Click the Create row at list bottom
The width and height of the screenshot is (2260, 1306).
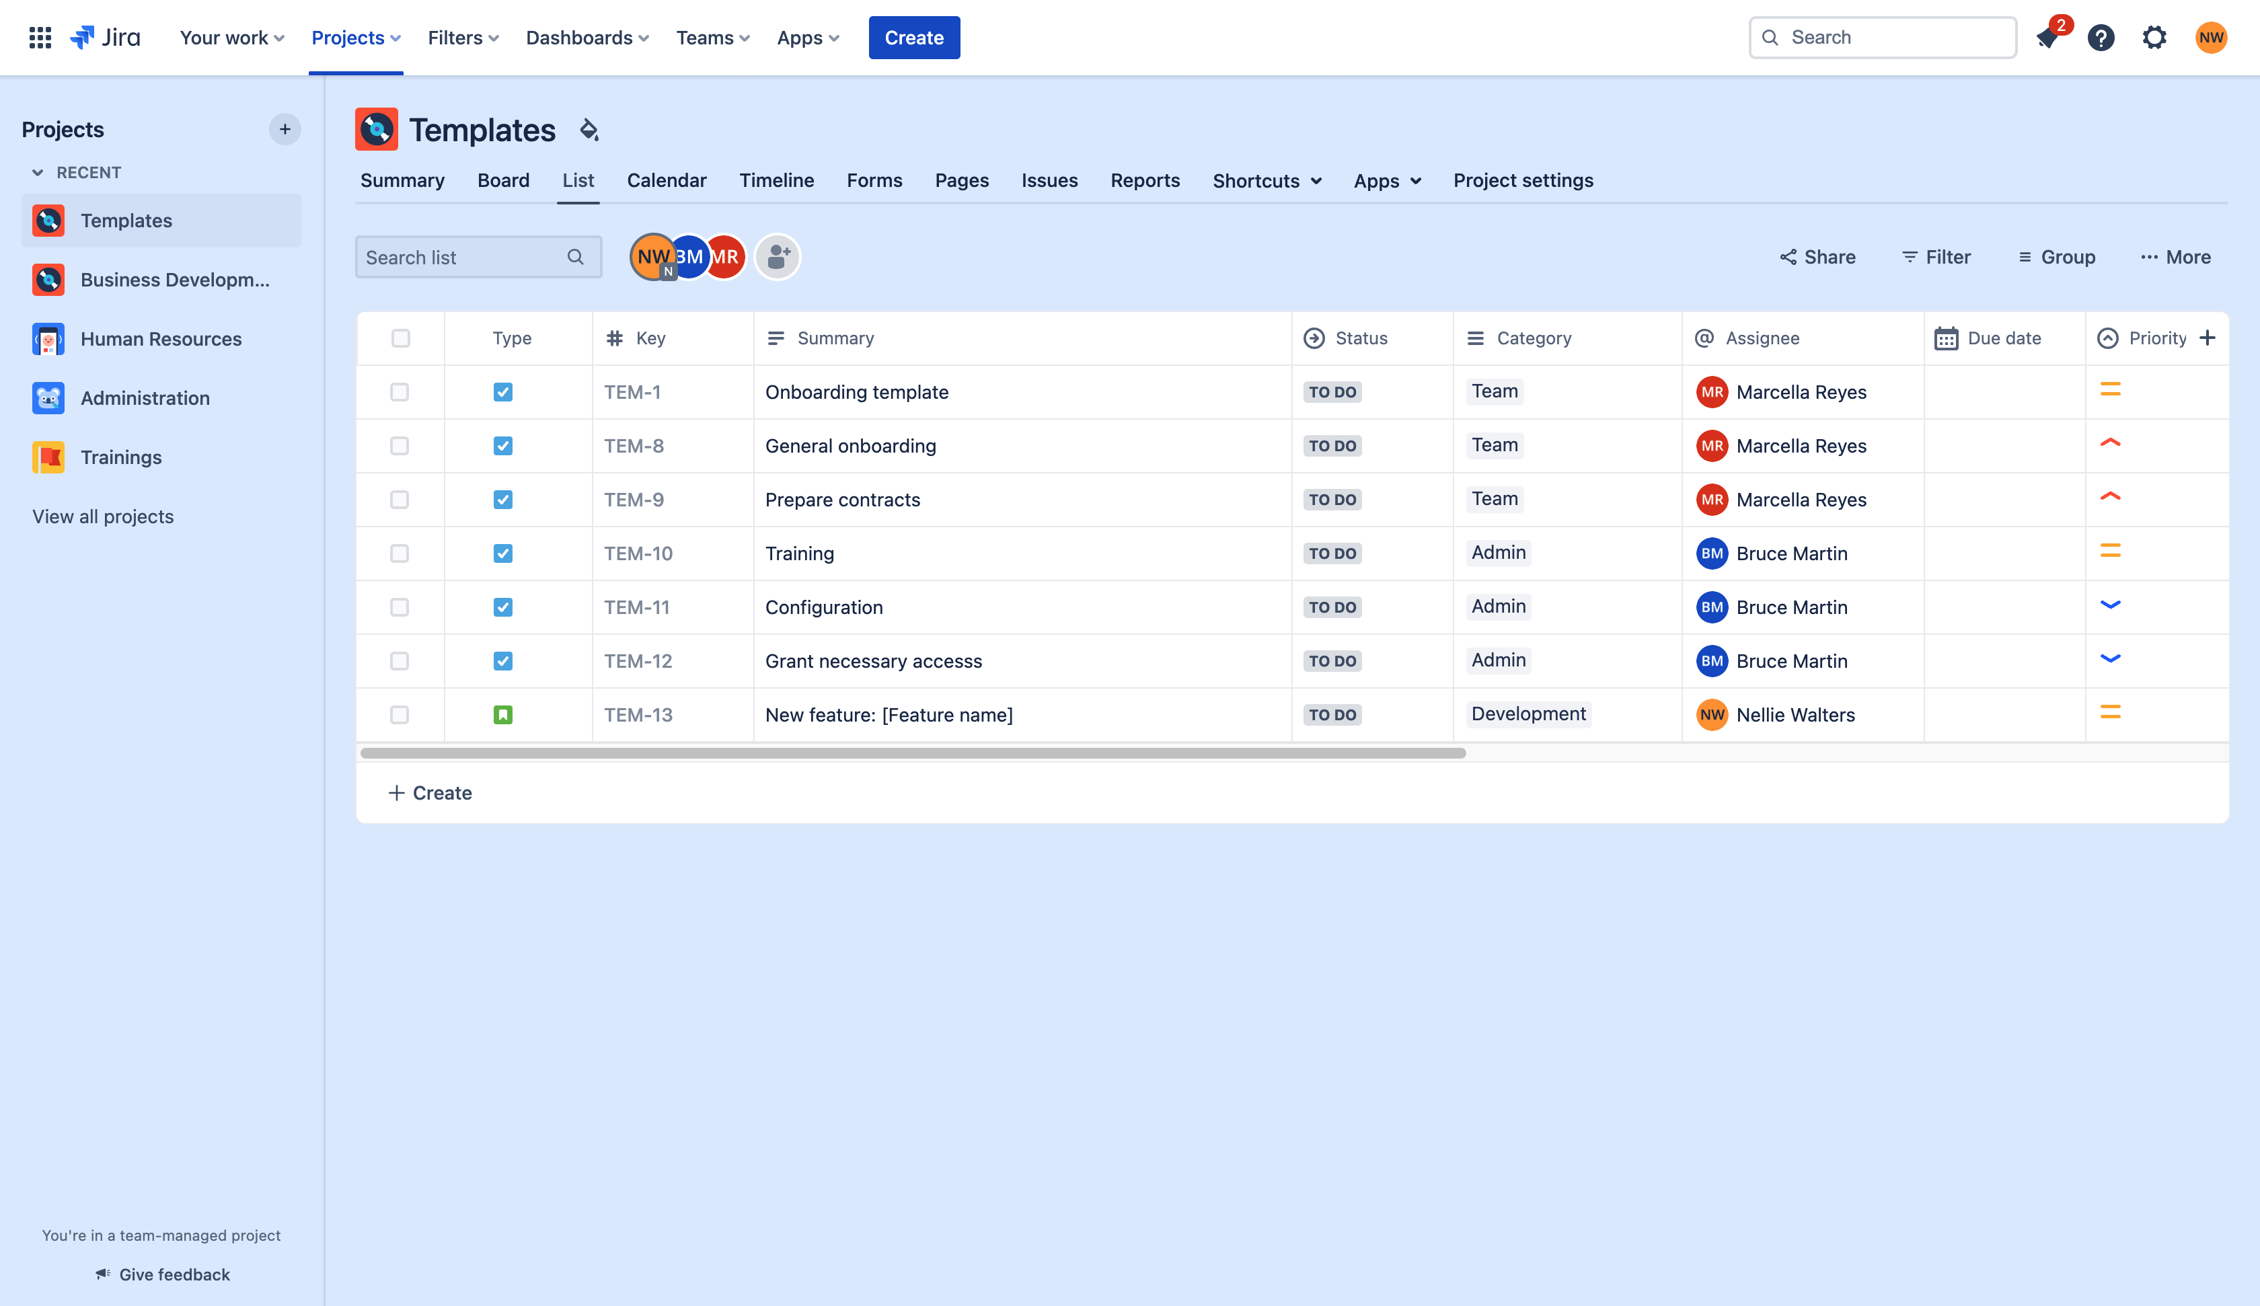click(1291, 793)
